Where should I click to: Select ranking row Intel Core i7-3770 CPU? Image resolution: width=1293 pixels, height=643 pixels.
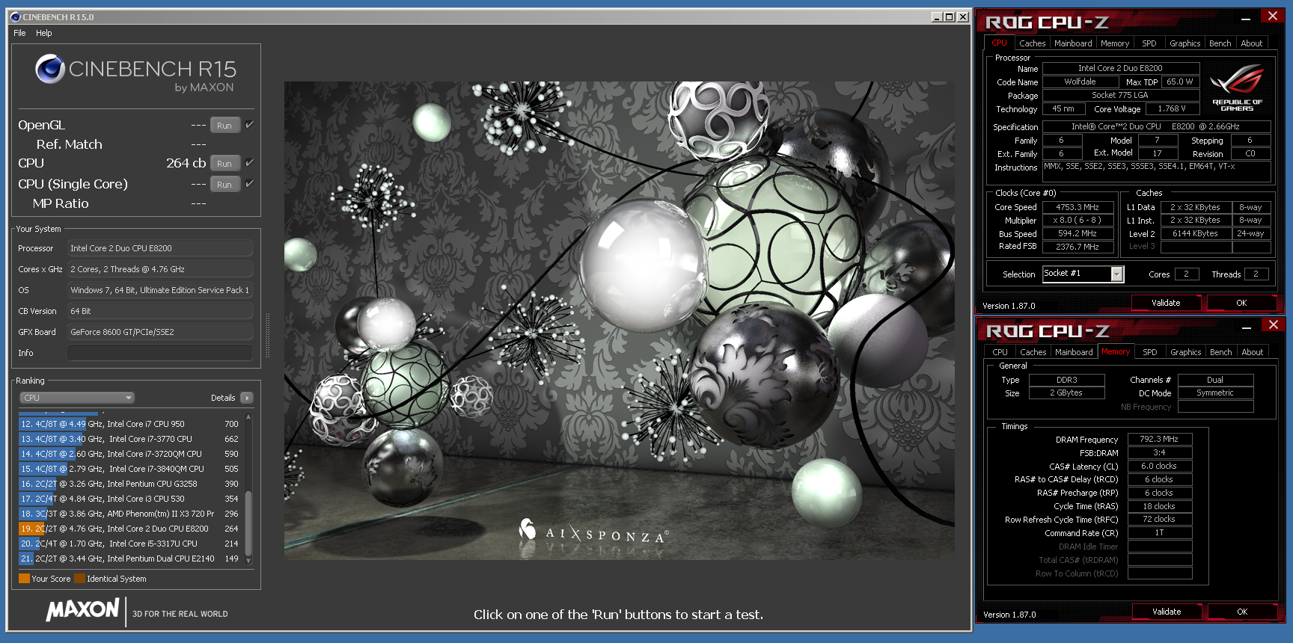pos(129,439)
